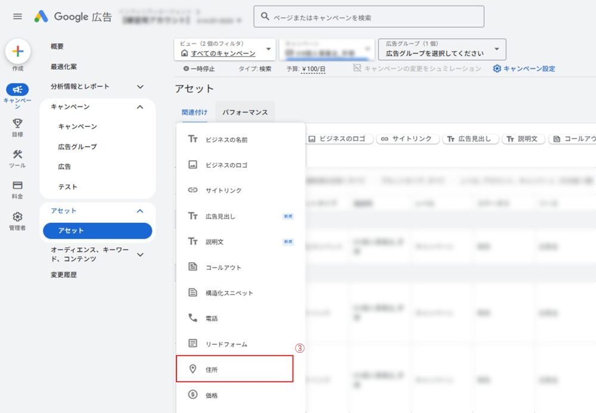Select 構造化スニペット in asset menu

coord(241,293)
